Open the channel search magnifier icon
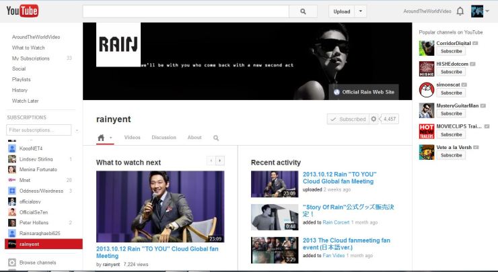The image size is (498, 272). click(216, 138)
